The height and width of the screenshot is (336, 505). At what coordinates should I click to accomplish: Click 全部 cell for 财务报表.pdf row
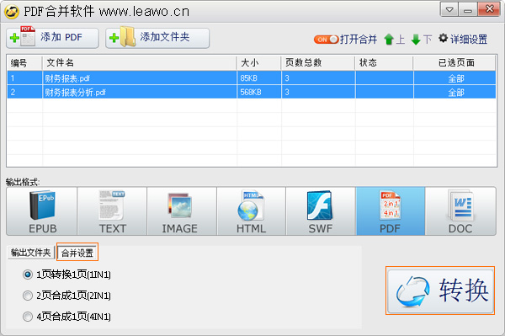pyautogui.click(x=455, y=78)
